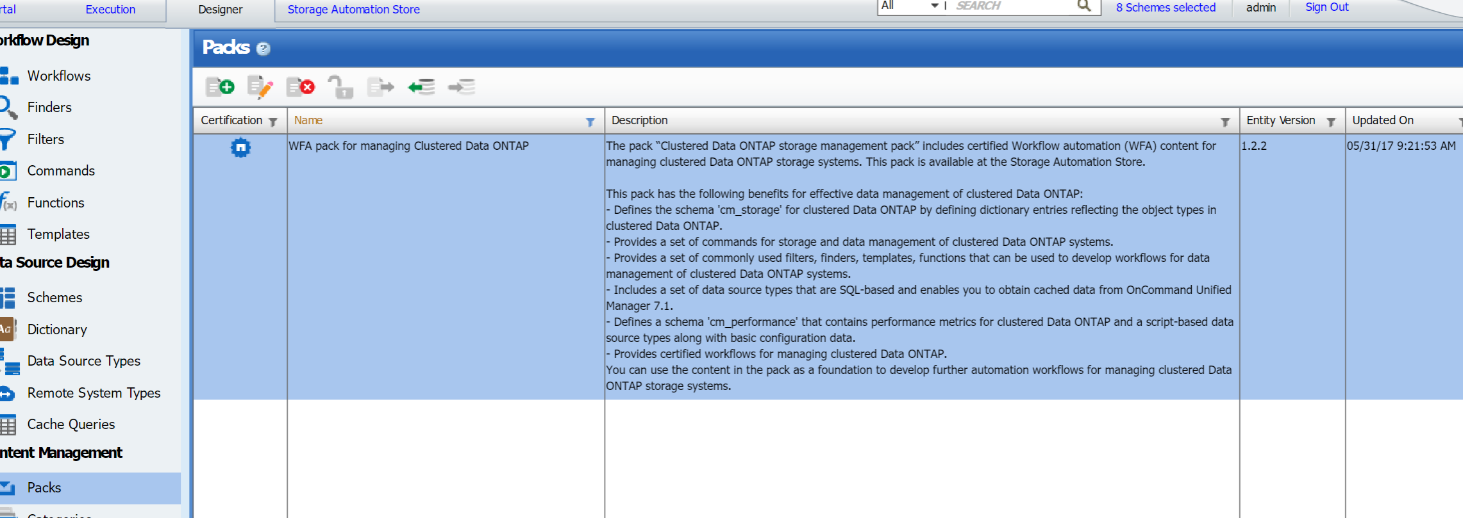Click the 8 Schemes selected link
Image resolution: width=1463 pixels, height=518 pixels.
tap(1166, 8)
